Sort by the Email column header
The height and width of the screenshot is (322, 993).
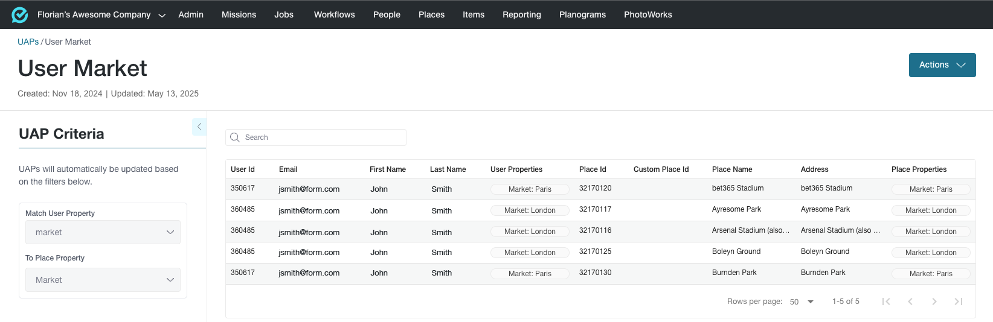tap(288, 169)
